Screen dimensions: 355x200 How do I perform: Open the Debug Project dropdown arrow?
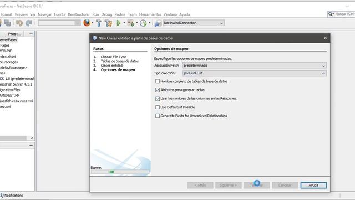[x=137, y=23]
